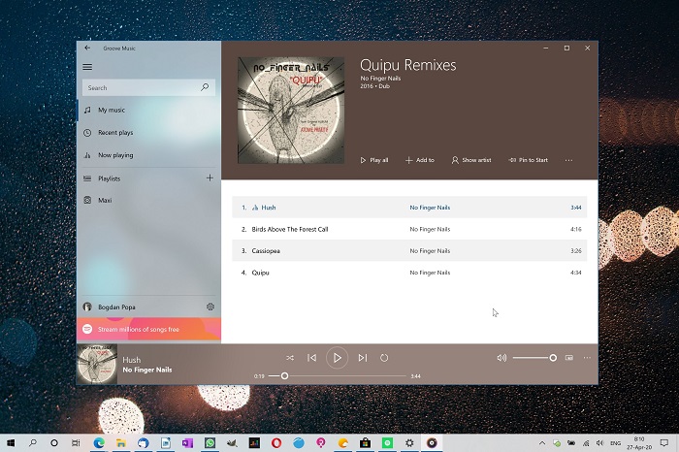Click the ENG language indicator
This screenshot has width=679, height=452.
[615, 443]
